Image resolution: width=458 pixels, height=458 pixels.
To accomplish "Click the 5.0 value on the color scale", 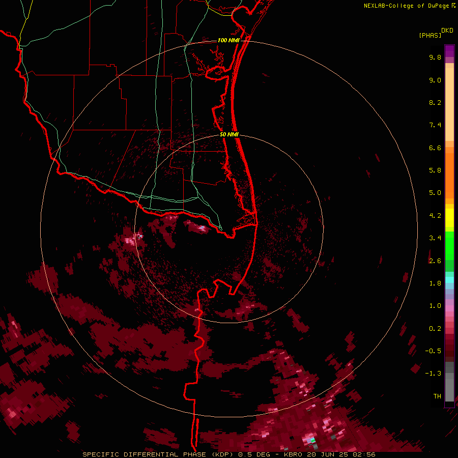I will [435, 193].
